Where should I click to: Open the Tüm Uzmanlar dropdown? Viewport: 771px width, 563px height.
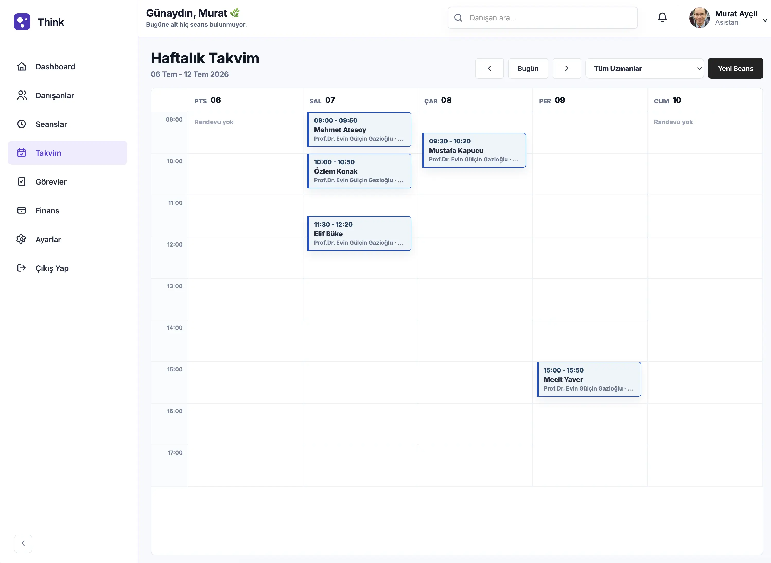[x=644, y=68]
